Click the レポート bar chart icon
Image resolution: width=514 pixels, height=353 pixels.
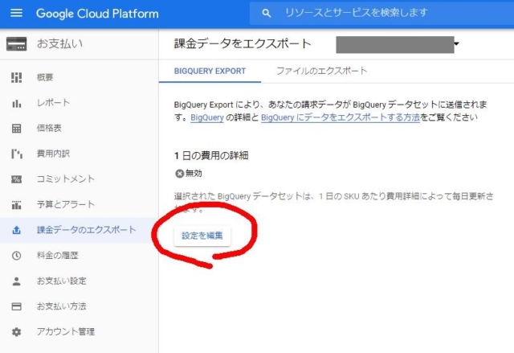click(x=16, y=103)
